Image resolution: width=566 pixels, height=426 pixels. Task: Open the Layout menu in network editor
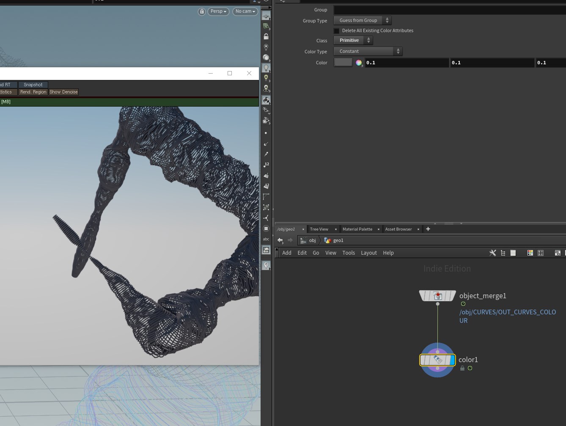click(368, 253)
